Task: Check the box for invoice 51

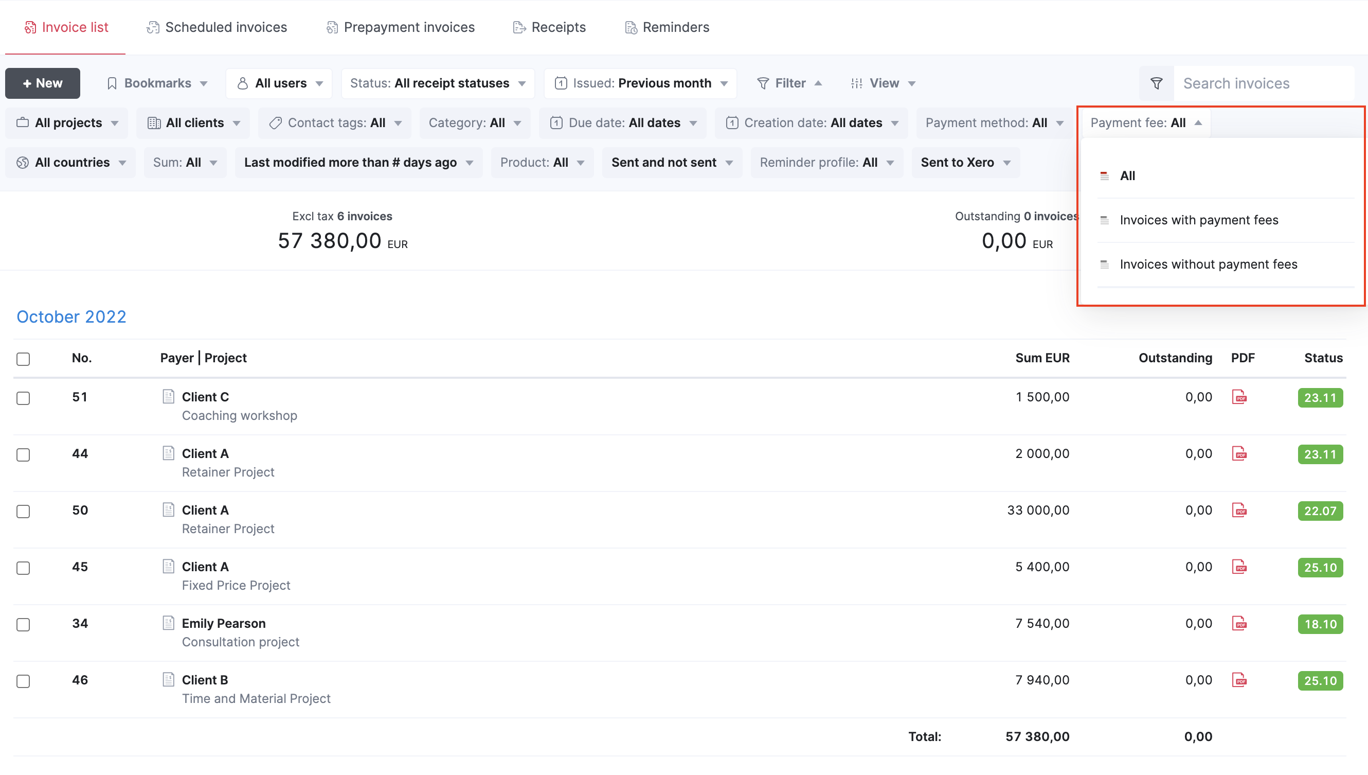Action: pos(23,398)
